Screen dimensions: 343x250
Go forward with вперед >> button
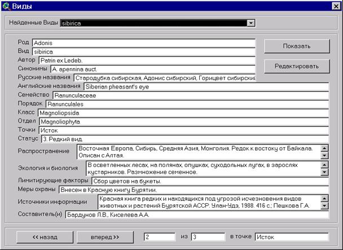point(104,236)
